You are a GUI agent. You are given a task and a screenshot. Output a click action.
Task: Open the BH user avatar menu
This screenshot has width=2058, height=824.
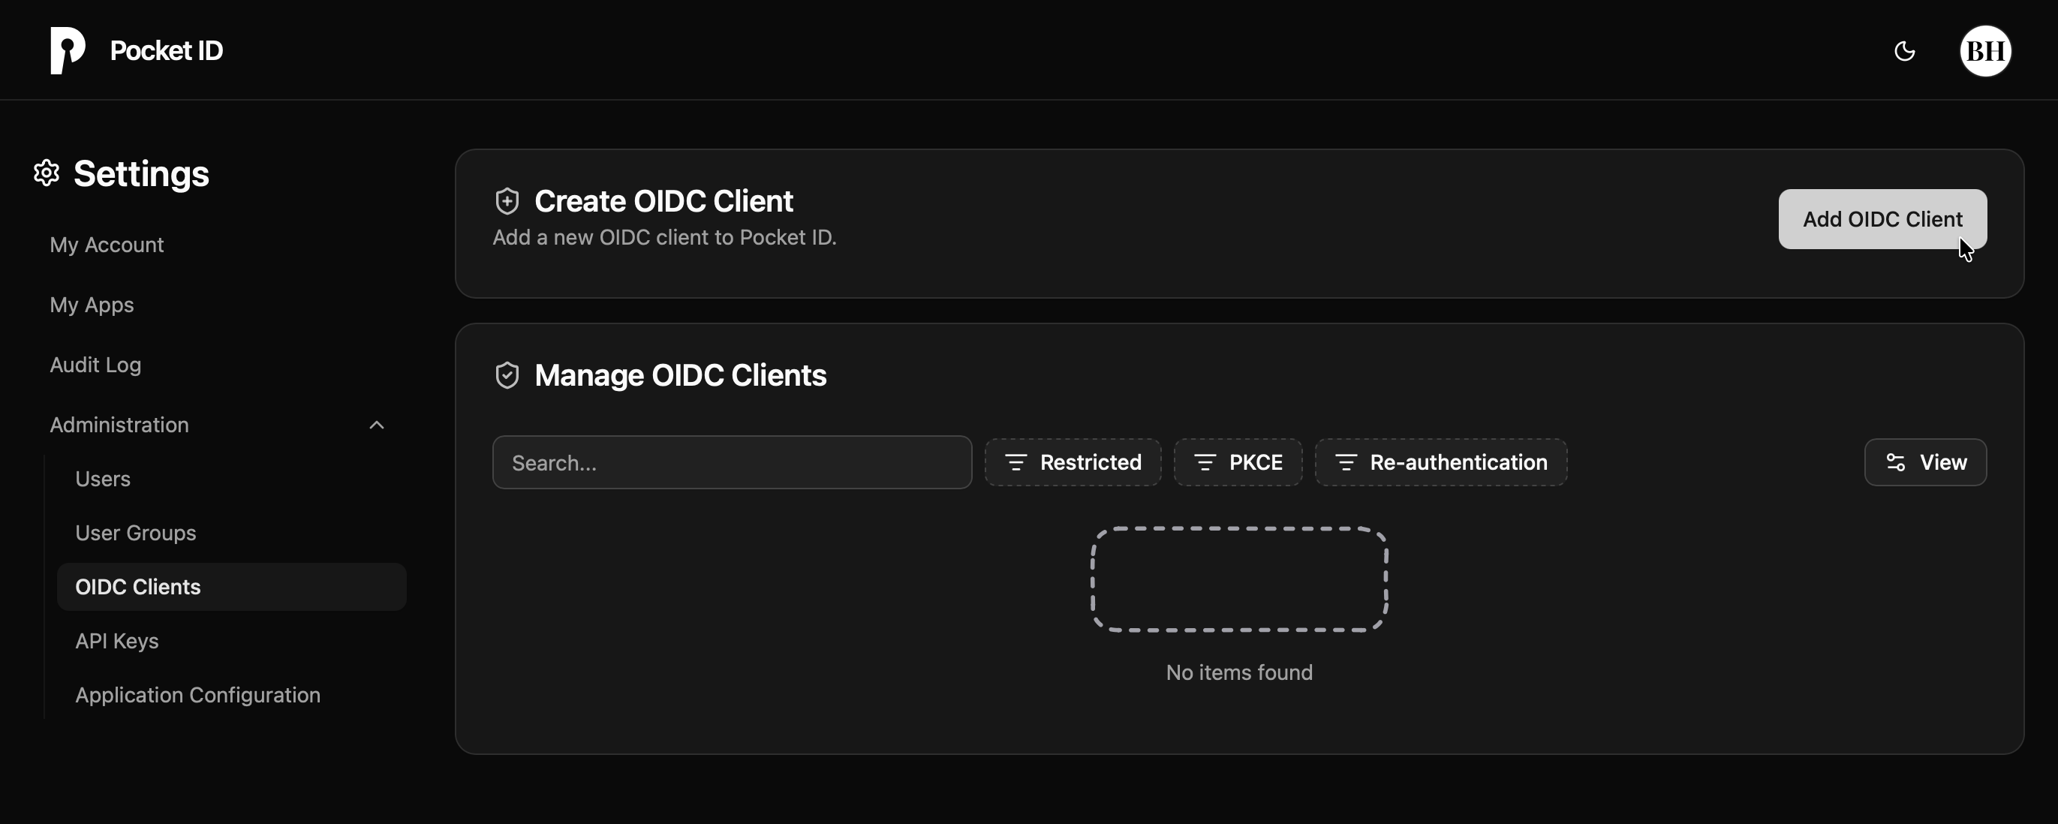tap(1986, 50)
